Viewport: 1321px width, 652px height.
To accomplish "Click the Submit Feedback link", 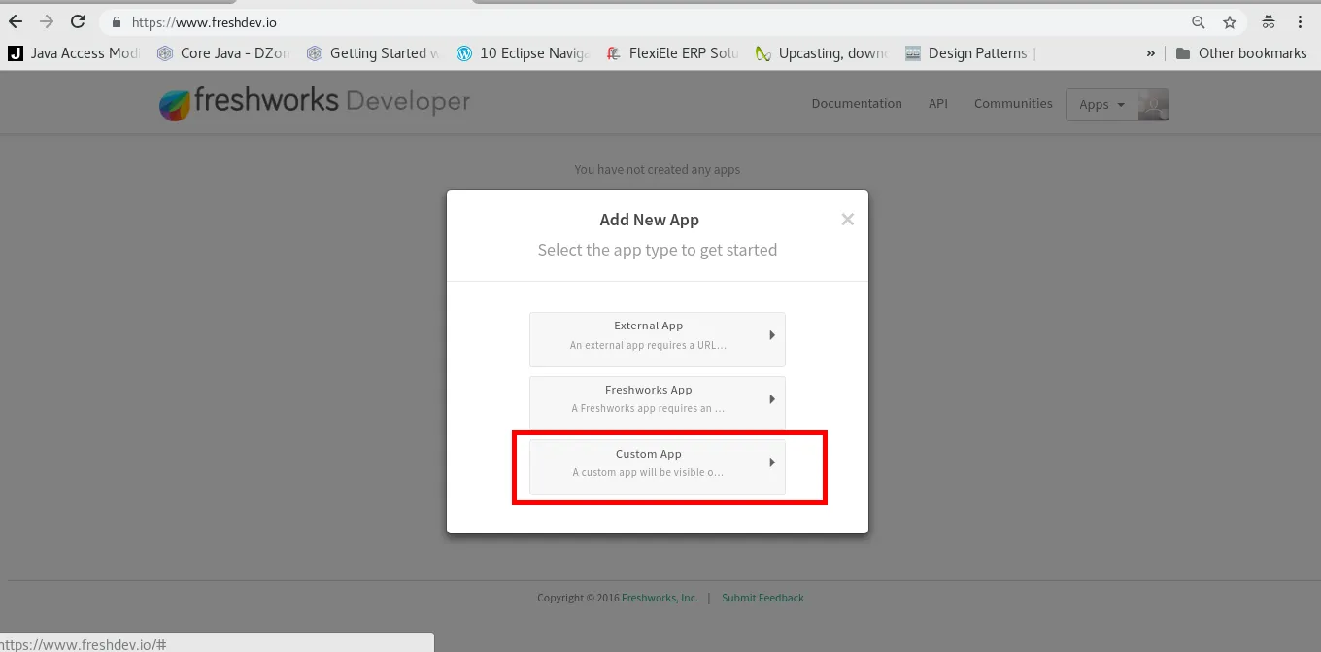I will tap(762, 599).
